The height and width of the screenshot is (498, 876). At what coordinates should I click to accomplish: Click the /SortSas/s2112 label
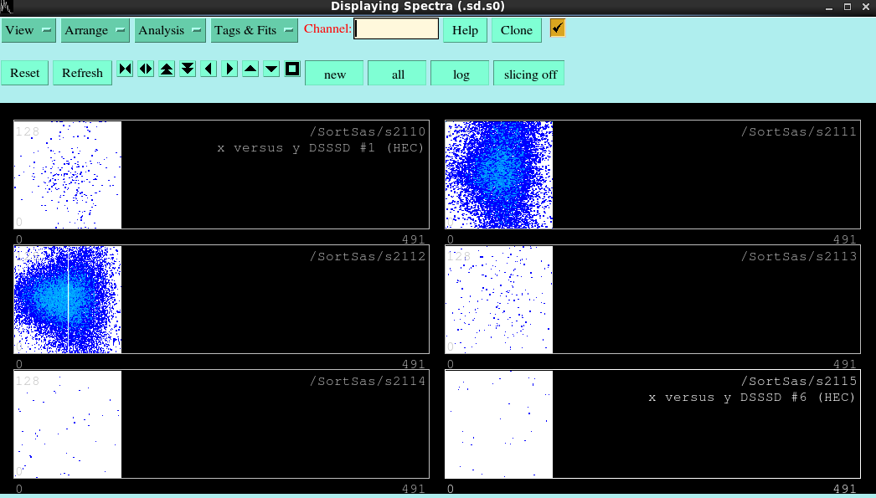[368, 256]
